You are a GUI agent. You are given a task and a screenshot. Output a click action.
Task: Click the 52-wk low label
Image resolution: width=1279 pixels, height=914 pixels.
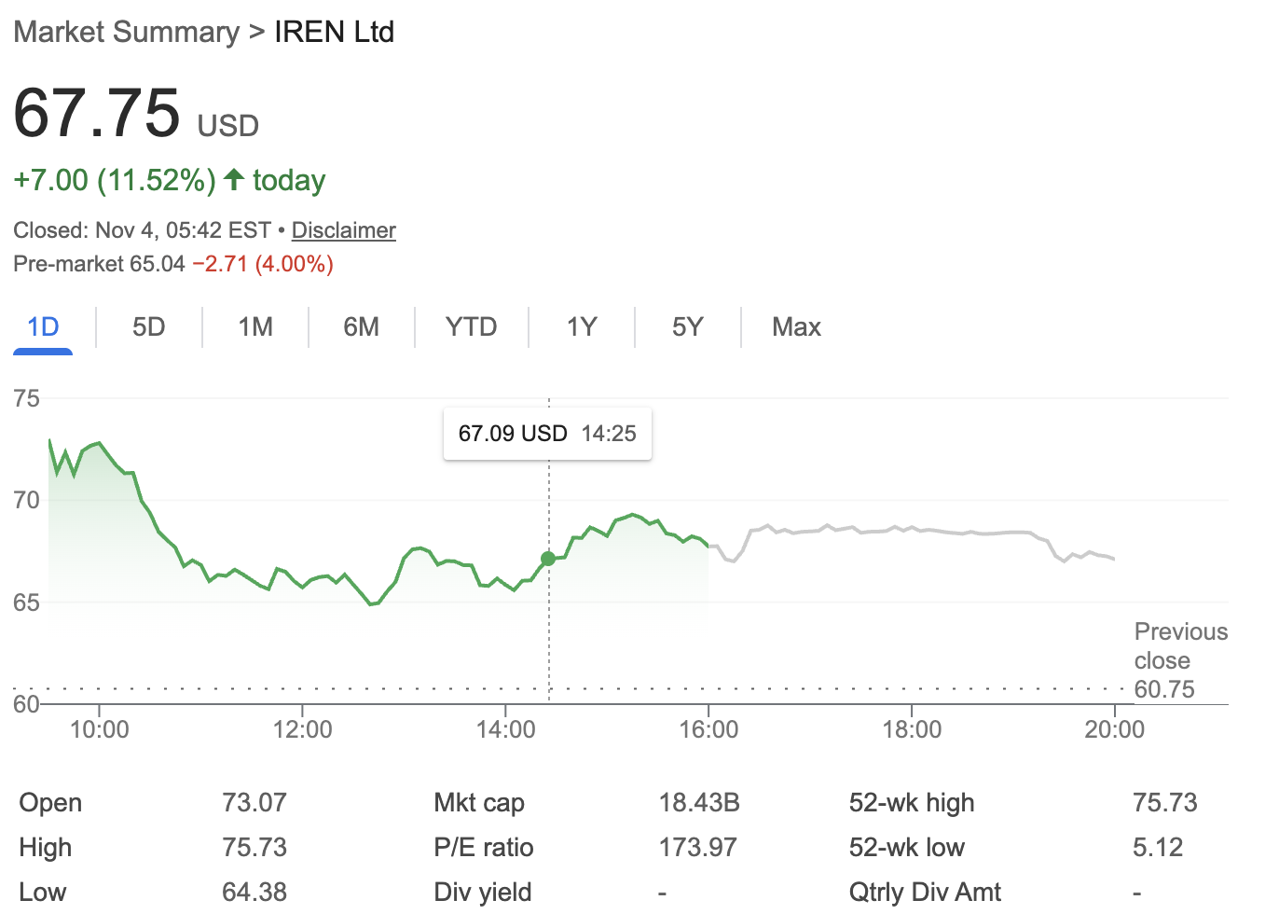pos(907,848)
